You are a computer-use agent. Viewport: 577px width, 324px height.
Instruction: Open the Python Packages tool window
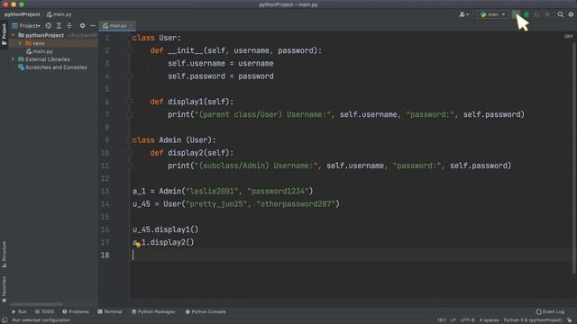pyautogui.click(x=153, y=311)
